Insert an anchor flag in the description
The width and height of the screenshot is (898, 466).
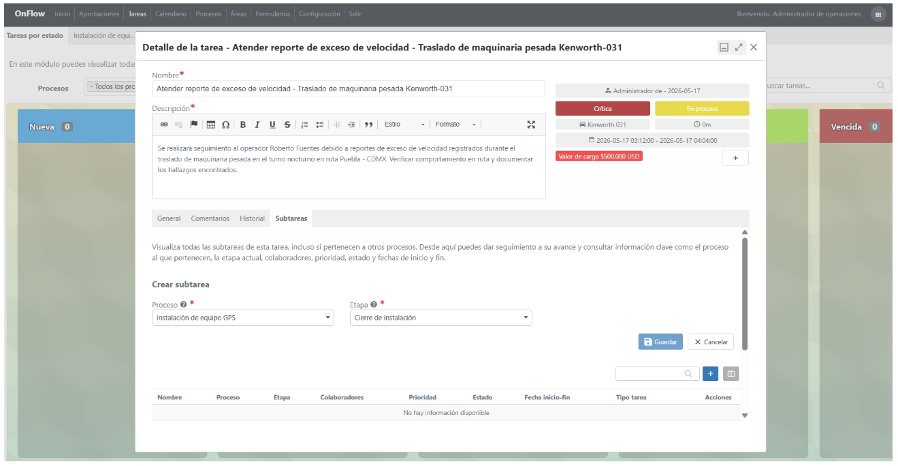point(194,124)
